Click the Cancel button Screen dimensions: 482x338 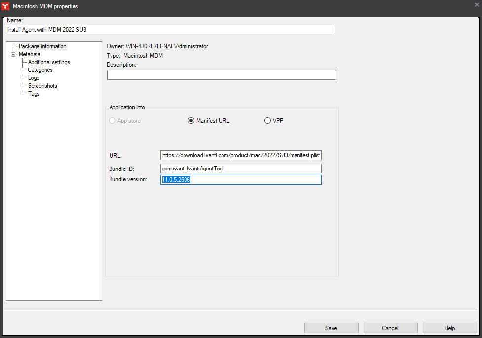[x=390, y=328]
